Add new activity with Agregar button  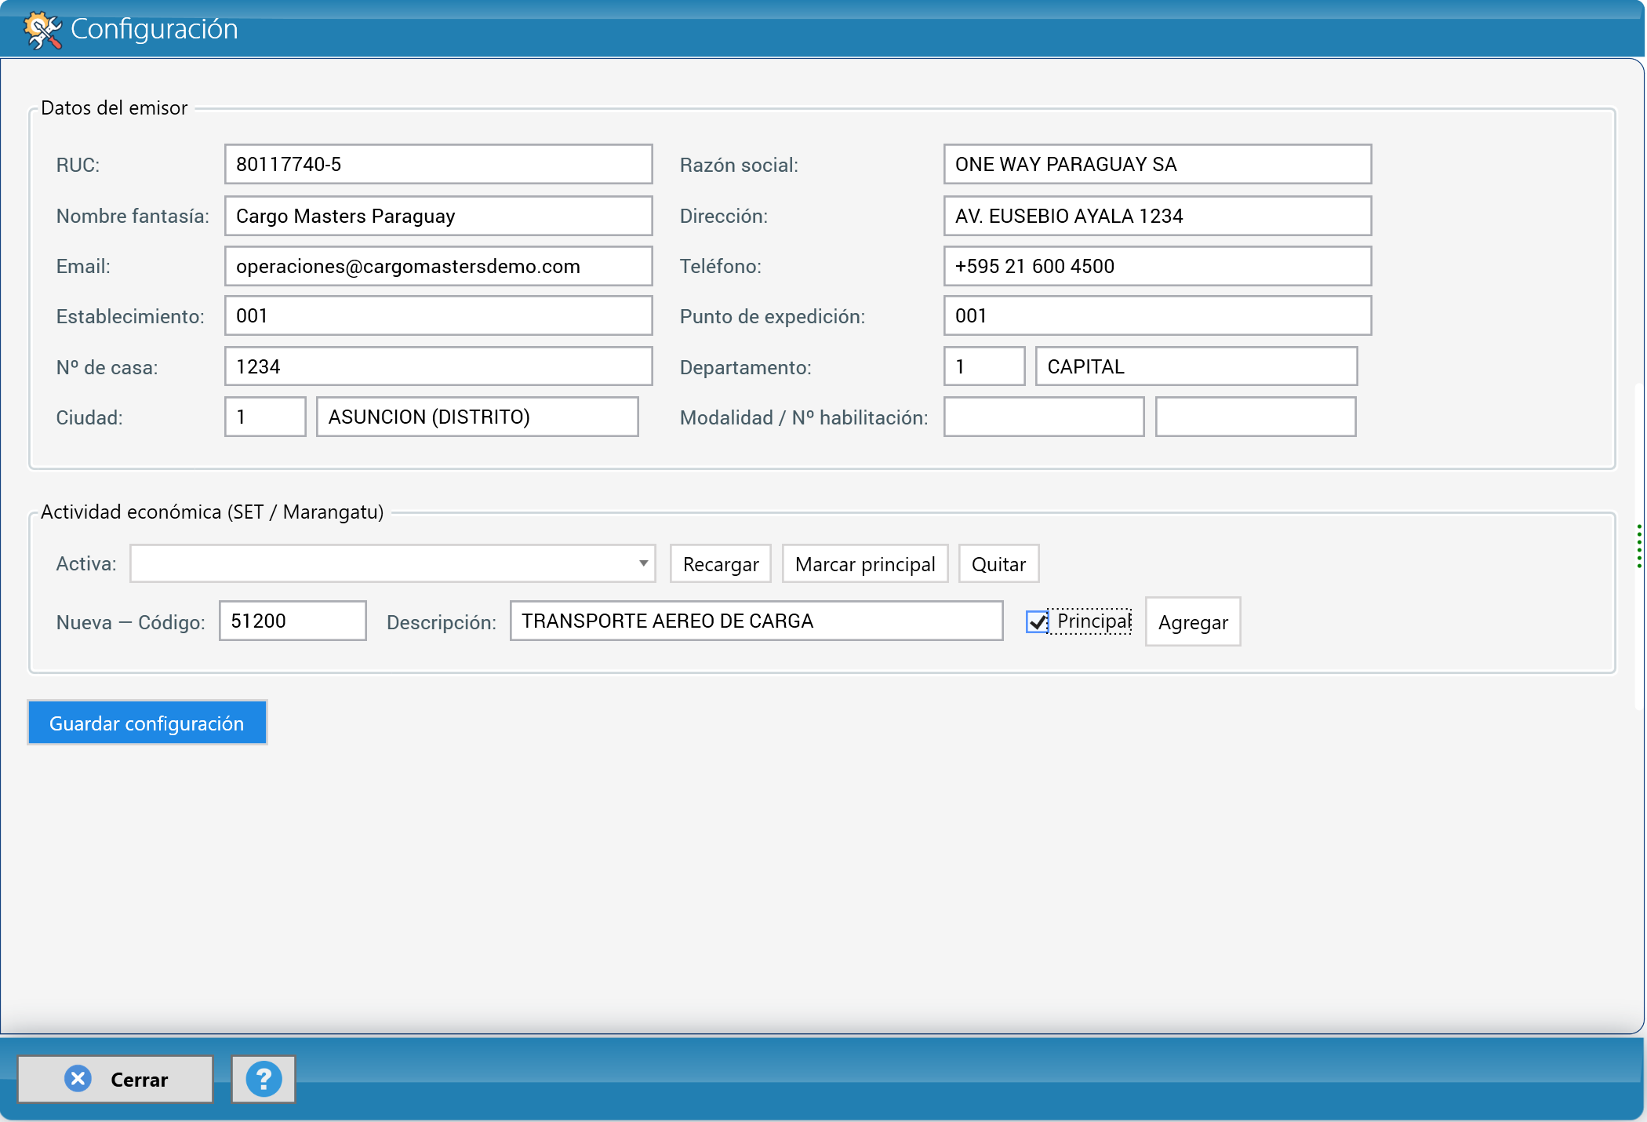pos(1193,622)
